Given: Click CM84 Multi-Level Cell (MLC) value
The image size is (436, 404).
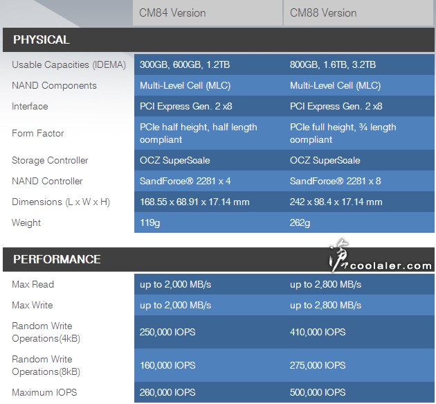Looking at the screenshot, I should [185, 85].
